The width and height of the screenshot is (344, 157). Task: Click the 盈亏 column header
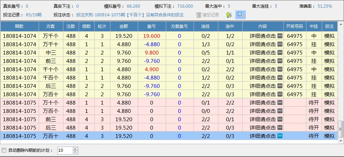151,26
